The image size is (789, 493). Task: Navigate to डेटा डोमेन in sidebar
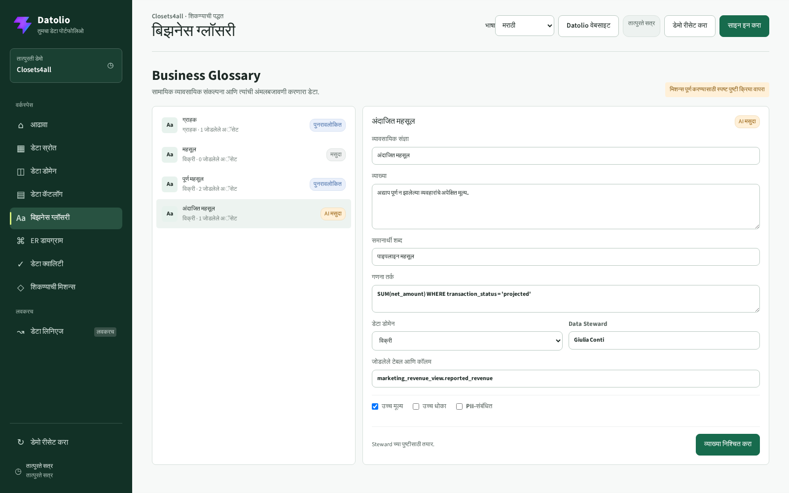[66, 172]
